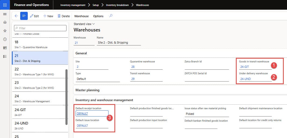This screenshot has width=287, height=138.
Task: Open the Standard view dropdown
Action: [84, 24]
